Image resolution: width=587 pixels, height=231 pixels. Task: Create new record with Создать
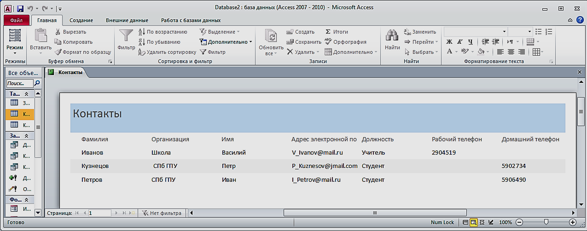(x=300, y=32)
